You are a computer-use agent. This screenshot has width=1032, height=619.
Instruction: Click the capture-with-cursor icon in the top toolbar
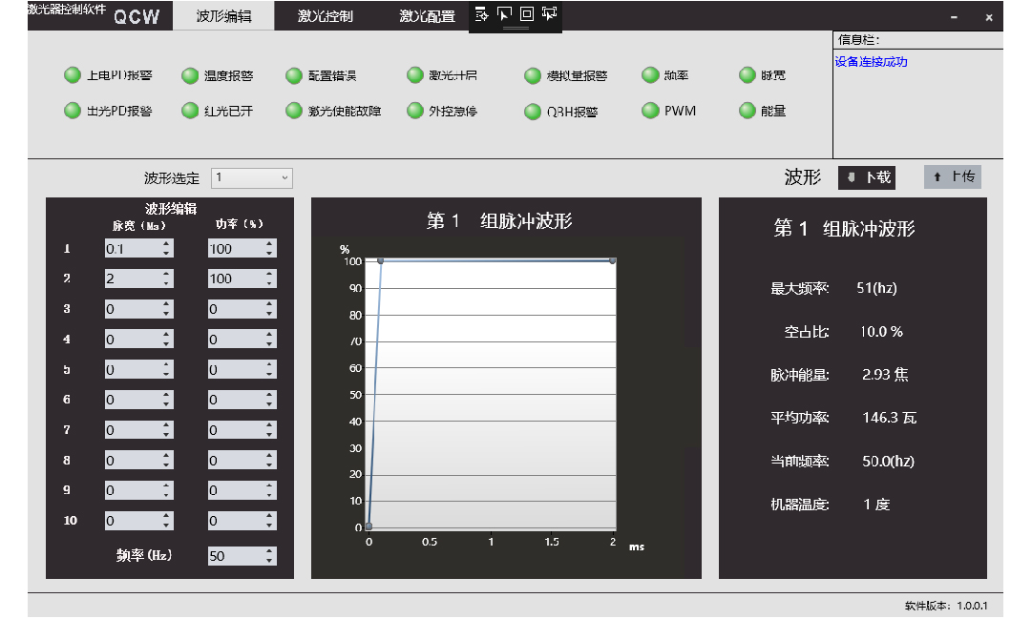click(x=549, y=13)
